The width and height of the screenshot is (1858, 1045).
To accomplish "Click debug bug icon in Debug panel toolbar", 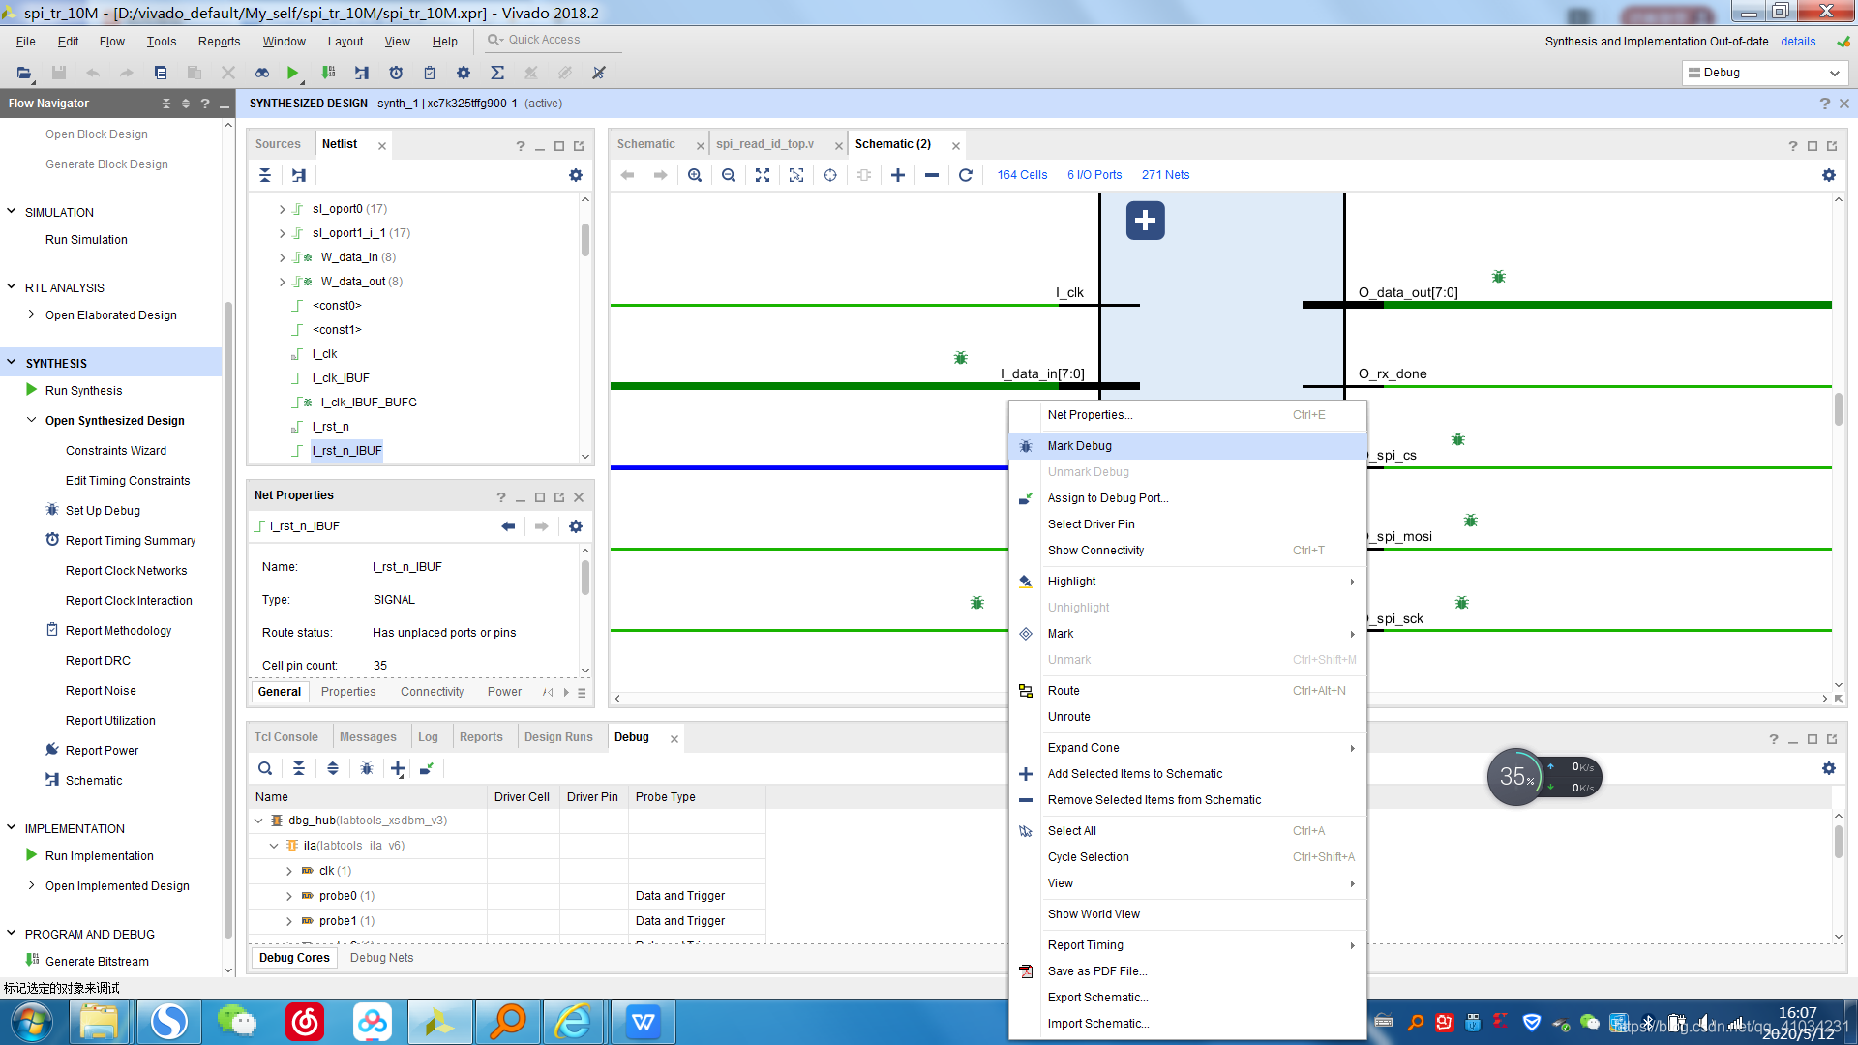I will coord(366,768).
